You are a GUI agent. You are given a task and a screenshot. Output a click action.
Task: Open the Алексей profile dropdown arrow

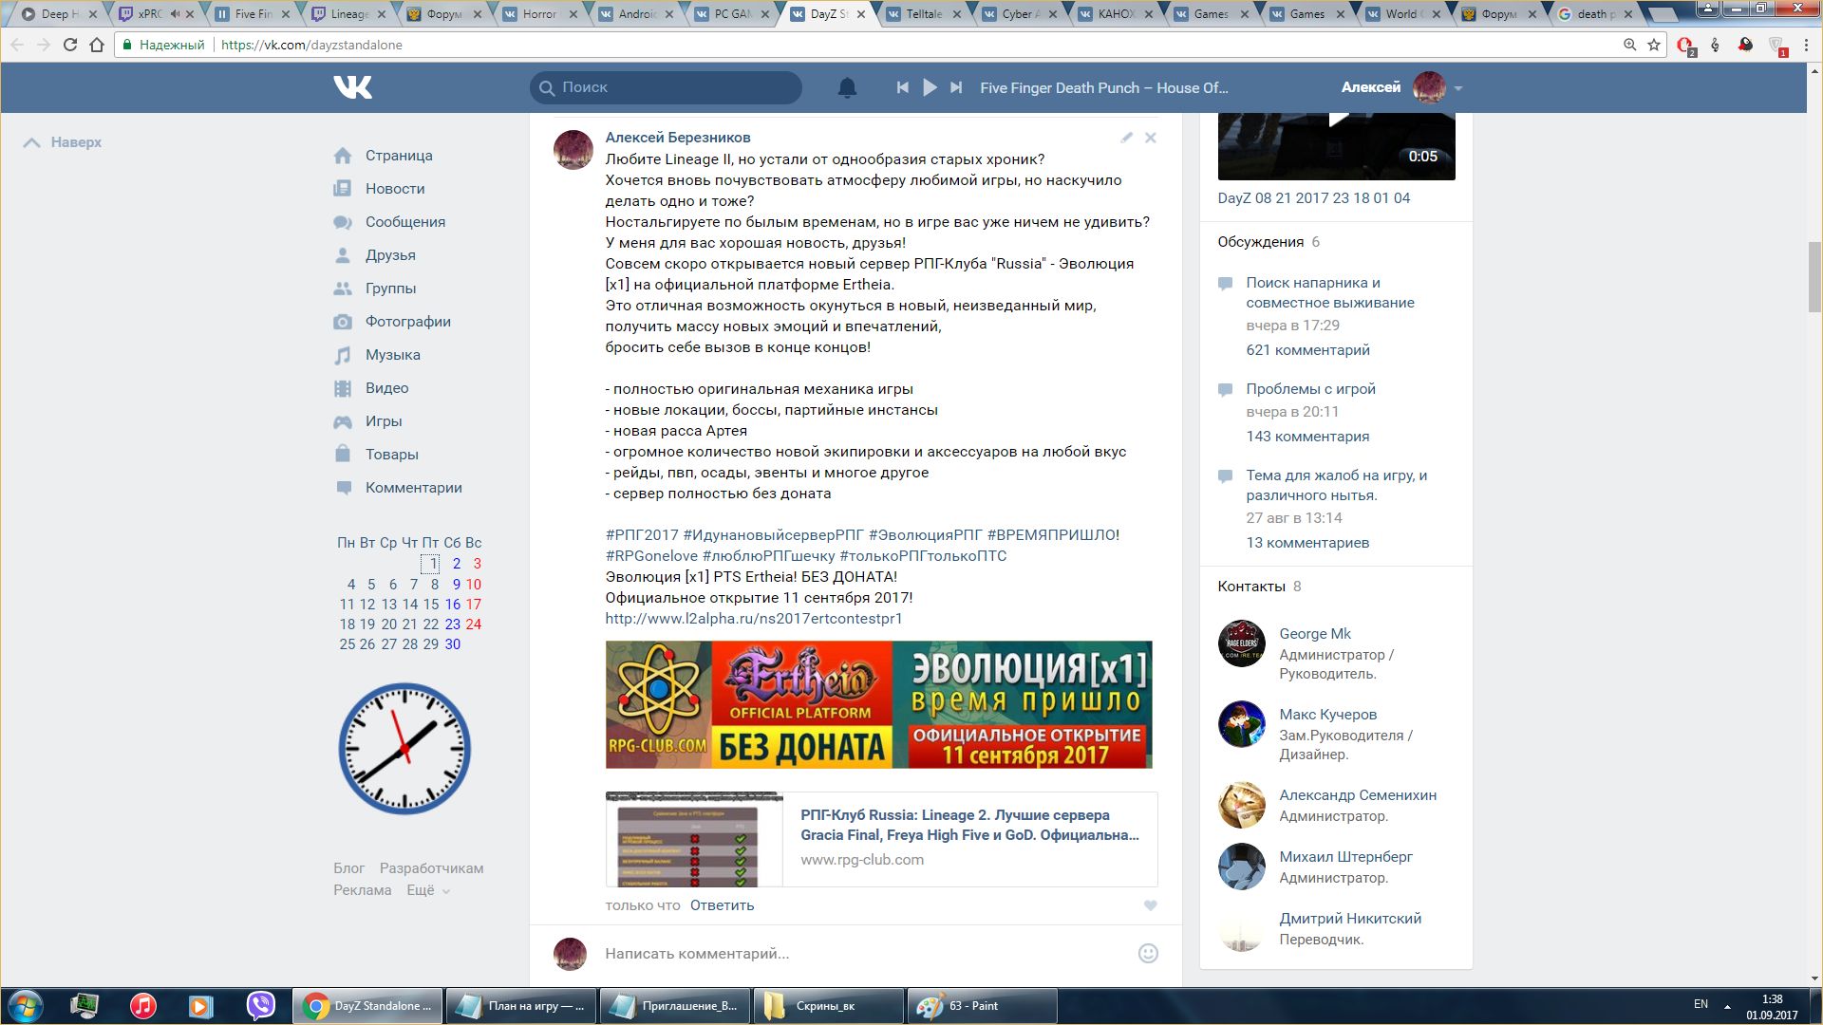[x=1458, y=88]
